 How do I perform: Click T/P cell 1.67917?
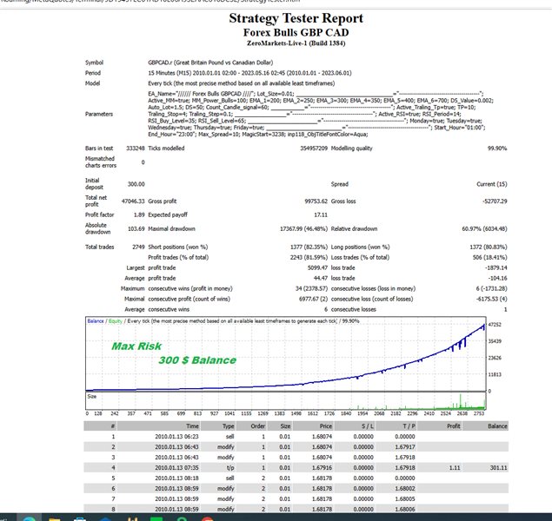pos(405,447)
